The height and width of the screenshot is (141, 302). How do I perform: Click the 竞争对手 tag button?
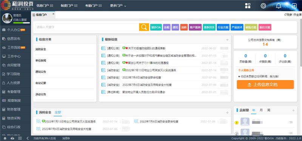[209, 27]
